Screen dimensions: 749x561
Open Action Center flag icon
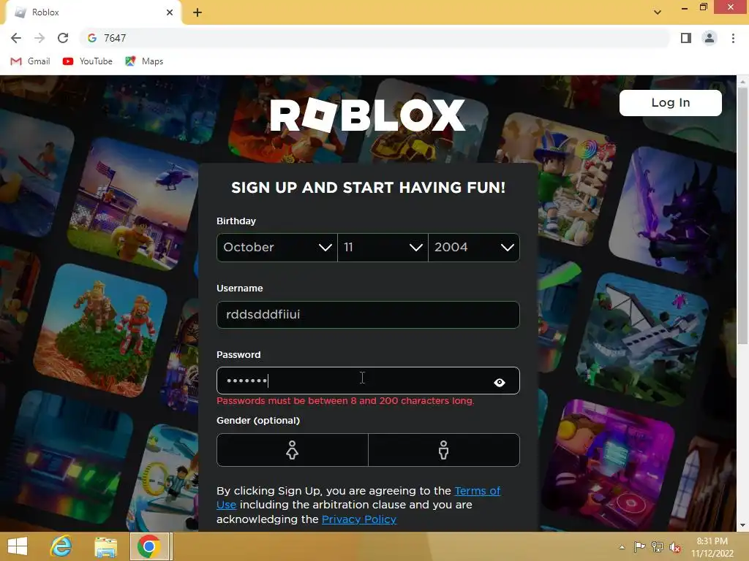639,547
